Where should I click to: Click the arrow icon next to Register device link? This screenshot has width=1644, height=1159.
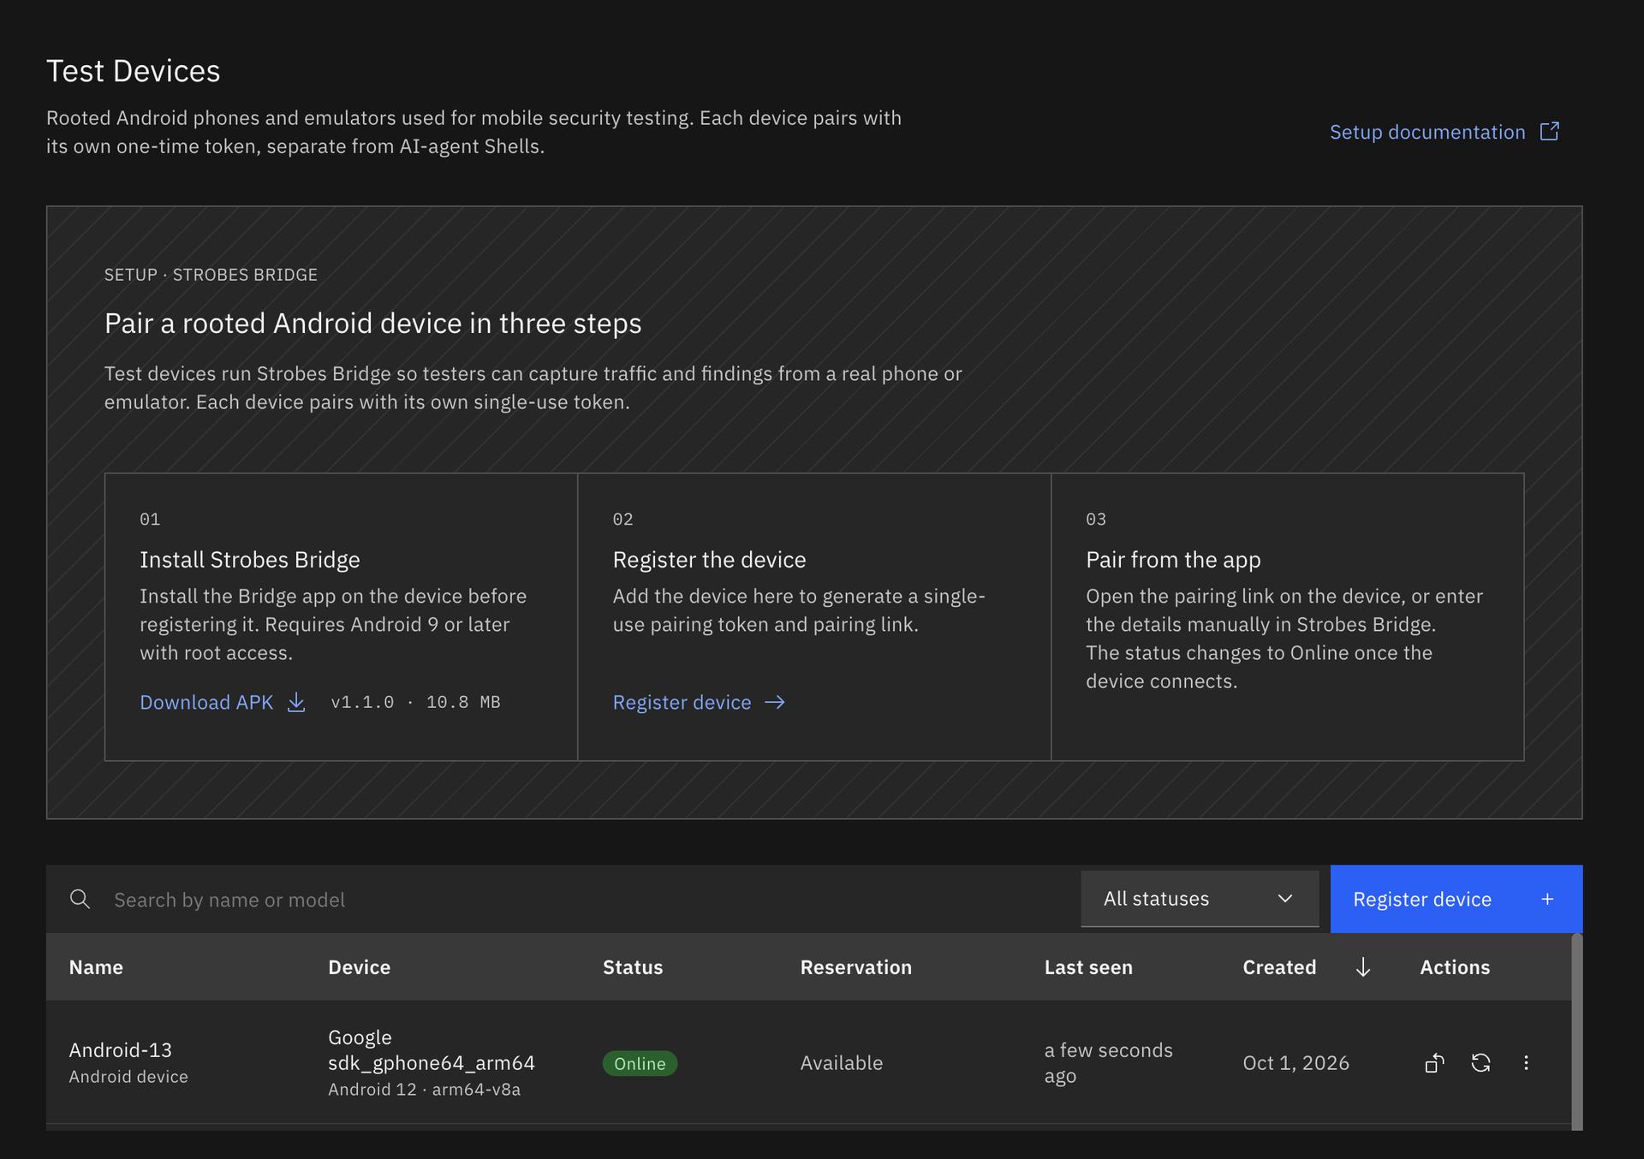(x=774, y=702)
